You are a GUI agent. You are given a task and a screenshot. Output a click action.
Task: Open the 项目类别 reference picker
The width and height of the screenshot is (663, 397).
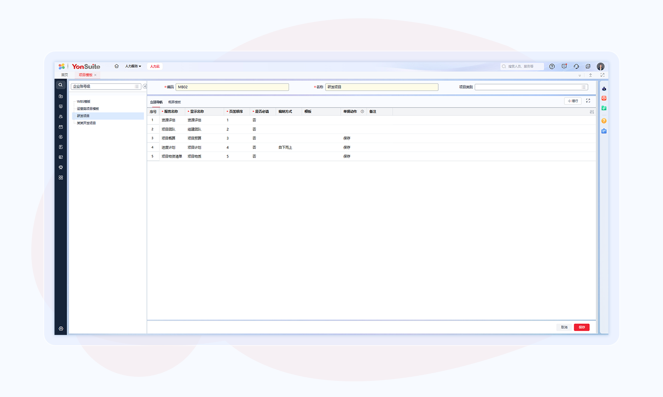tap(583, 87)
